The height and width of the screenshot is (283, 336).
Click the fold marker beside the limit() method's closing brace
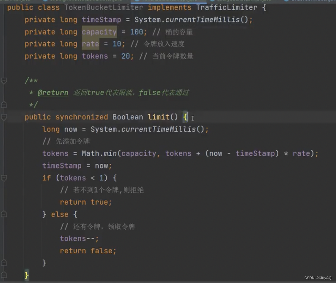(x=4, y=275)
